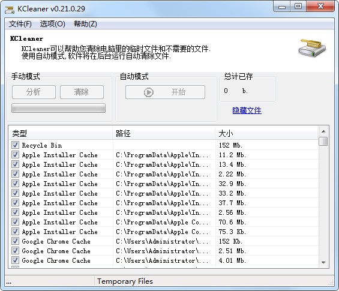Click the resize grip in status bar corner
This screenshot has height=291, width=339.
331,283
